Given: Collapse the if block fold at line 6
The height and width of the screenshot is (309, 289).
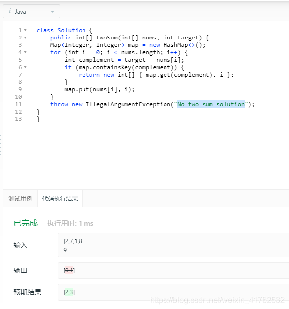Looking at the screenshot, I should [25, 67].
